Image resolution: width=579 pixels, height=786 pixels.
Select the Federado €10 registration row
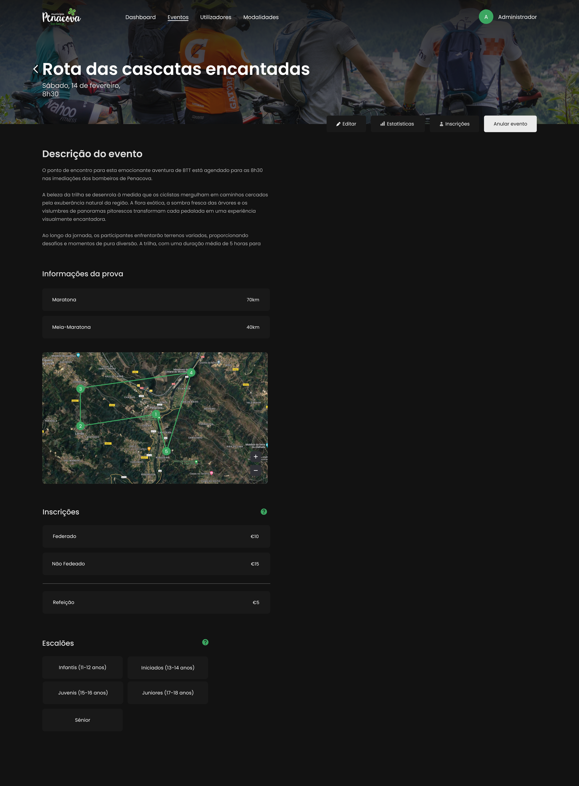click(x=156, y=536)
